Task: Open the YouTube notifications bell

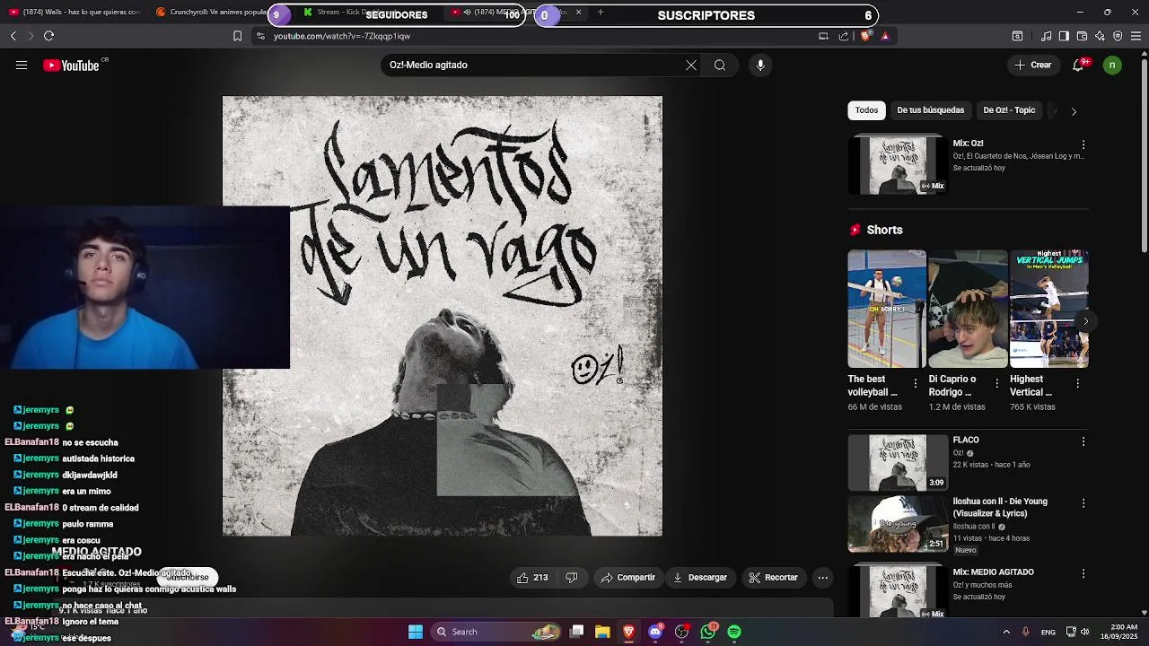Action: [x=1079, y=65]
